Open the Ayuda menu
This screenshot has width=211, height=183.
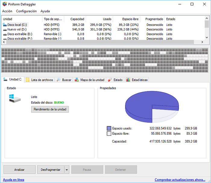coord(45,11)
